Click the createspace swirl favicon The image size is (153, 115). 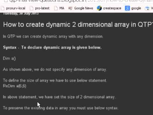(99, 8)
